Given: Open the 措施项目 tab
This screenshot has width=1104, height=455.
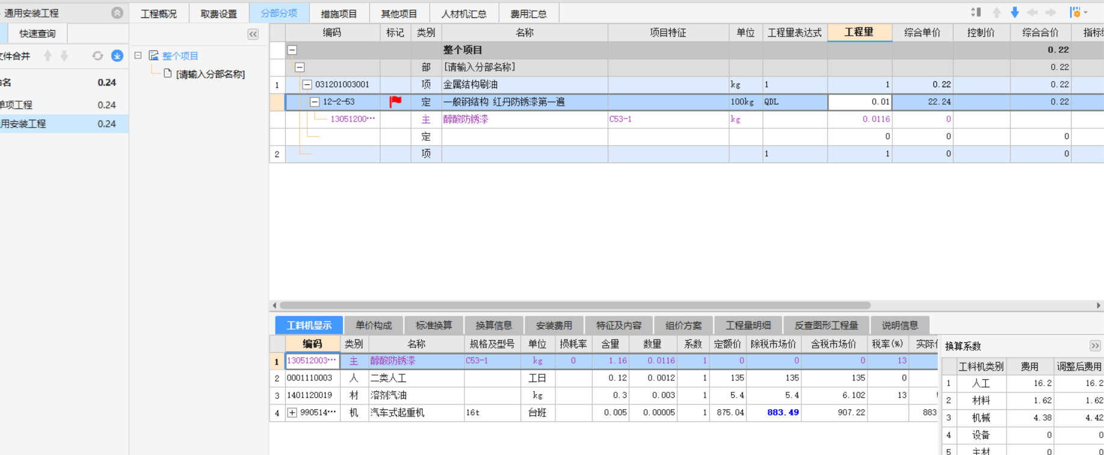Looking at the screenshot, I should click(x=339, y=14).
